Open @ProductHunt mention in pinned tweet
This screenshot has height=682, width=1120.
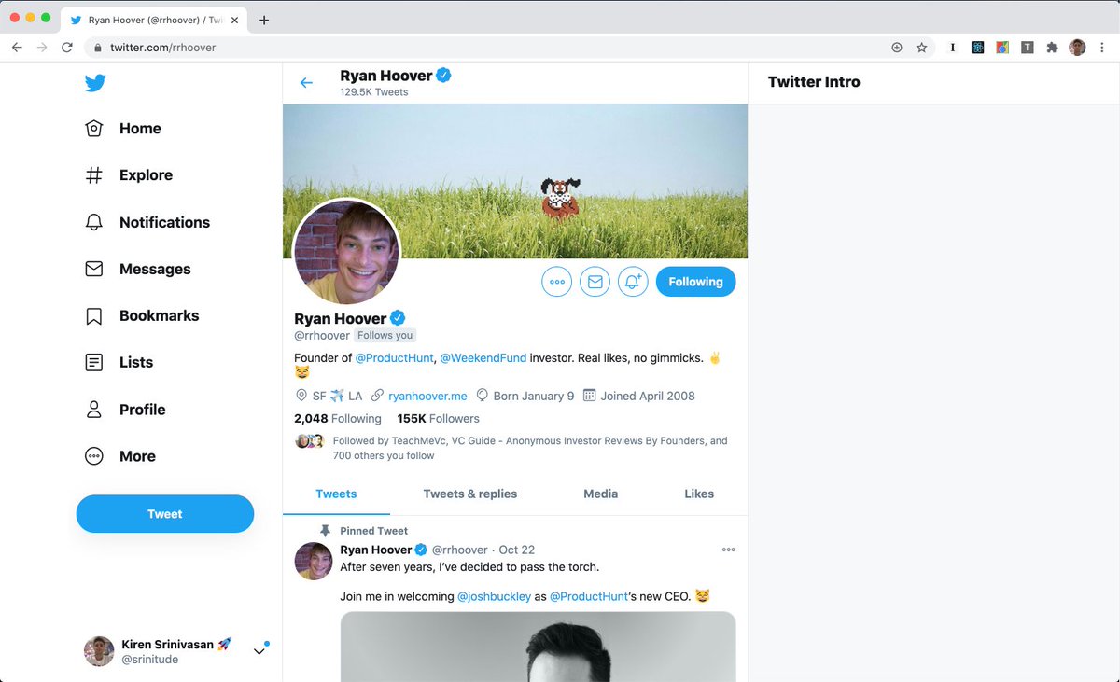(589, 596)
